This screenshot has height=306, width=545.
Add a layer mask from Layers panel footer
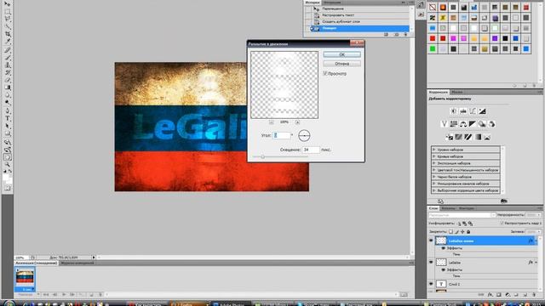point(499,295)
